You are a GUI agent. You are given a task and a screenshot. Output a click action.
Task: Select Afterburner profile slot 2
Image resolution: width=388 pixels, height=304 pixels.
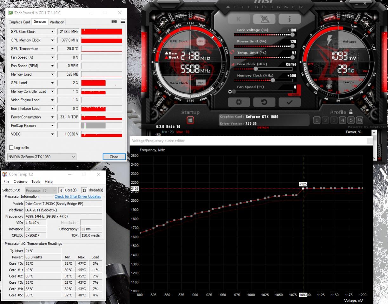coord(325,120)
